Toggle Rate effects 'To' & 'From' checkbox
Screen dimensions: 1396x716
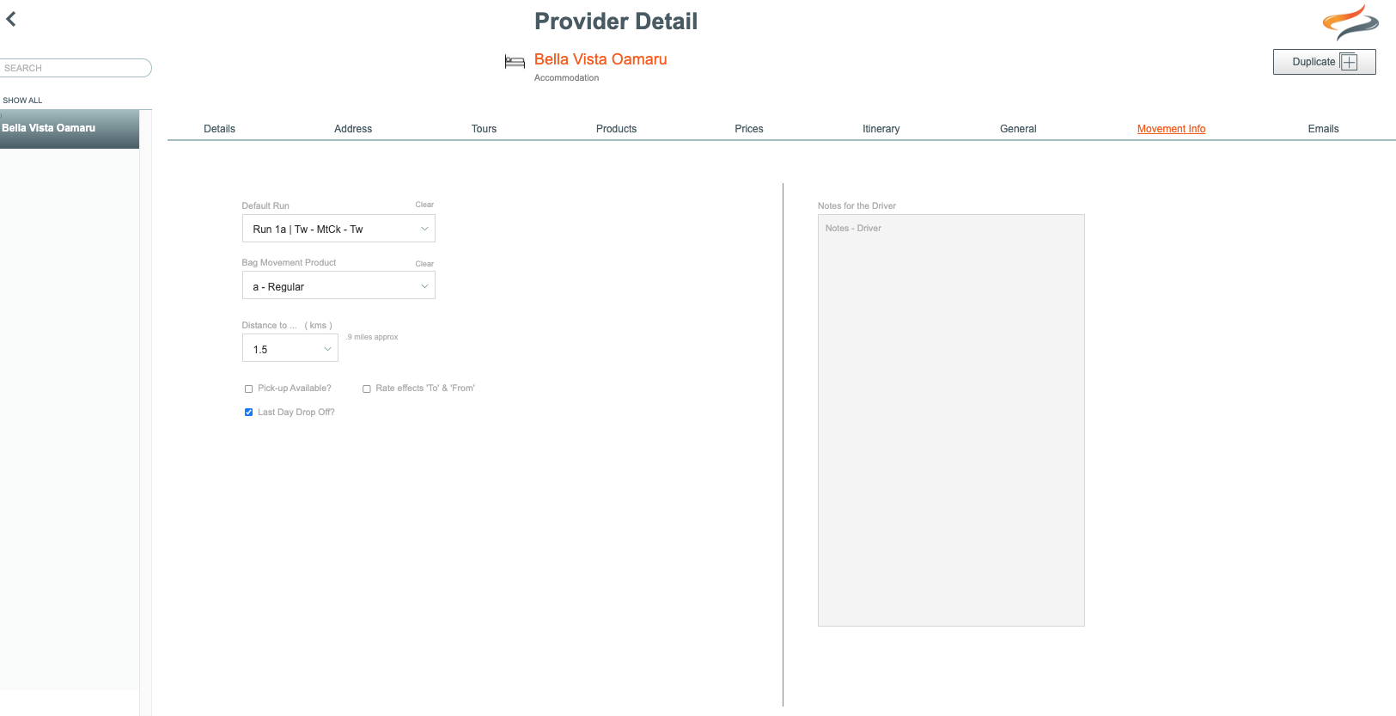click(367, 389)
